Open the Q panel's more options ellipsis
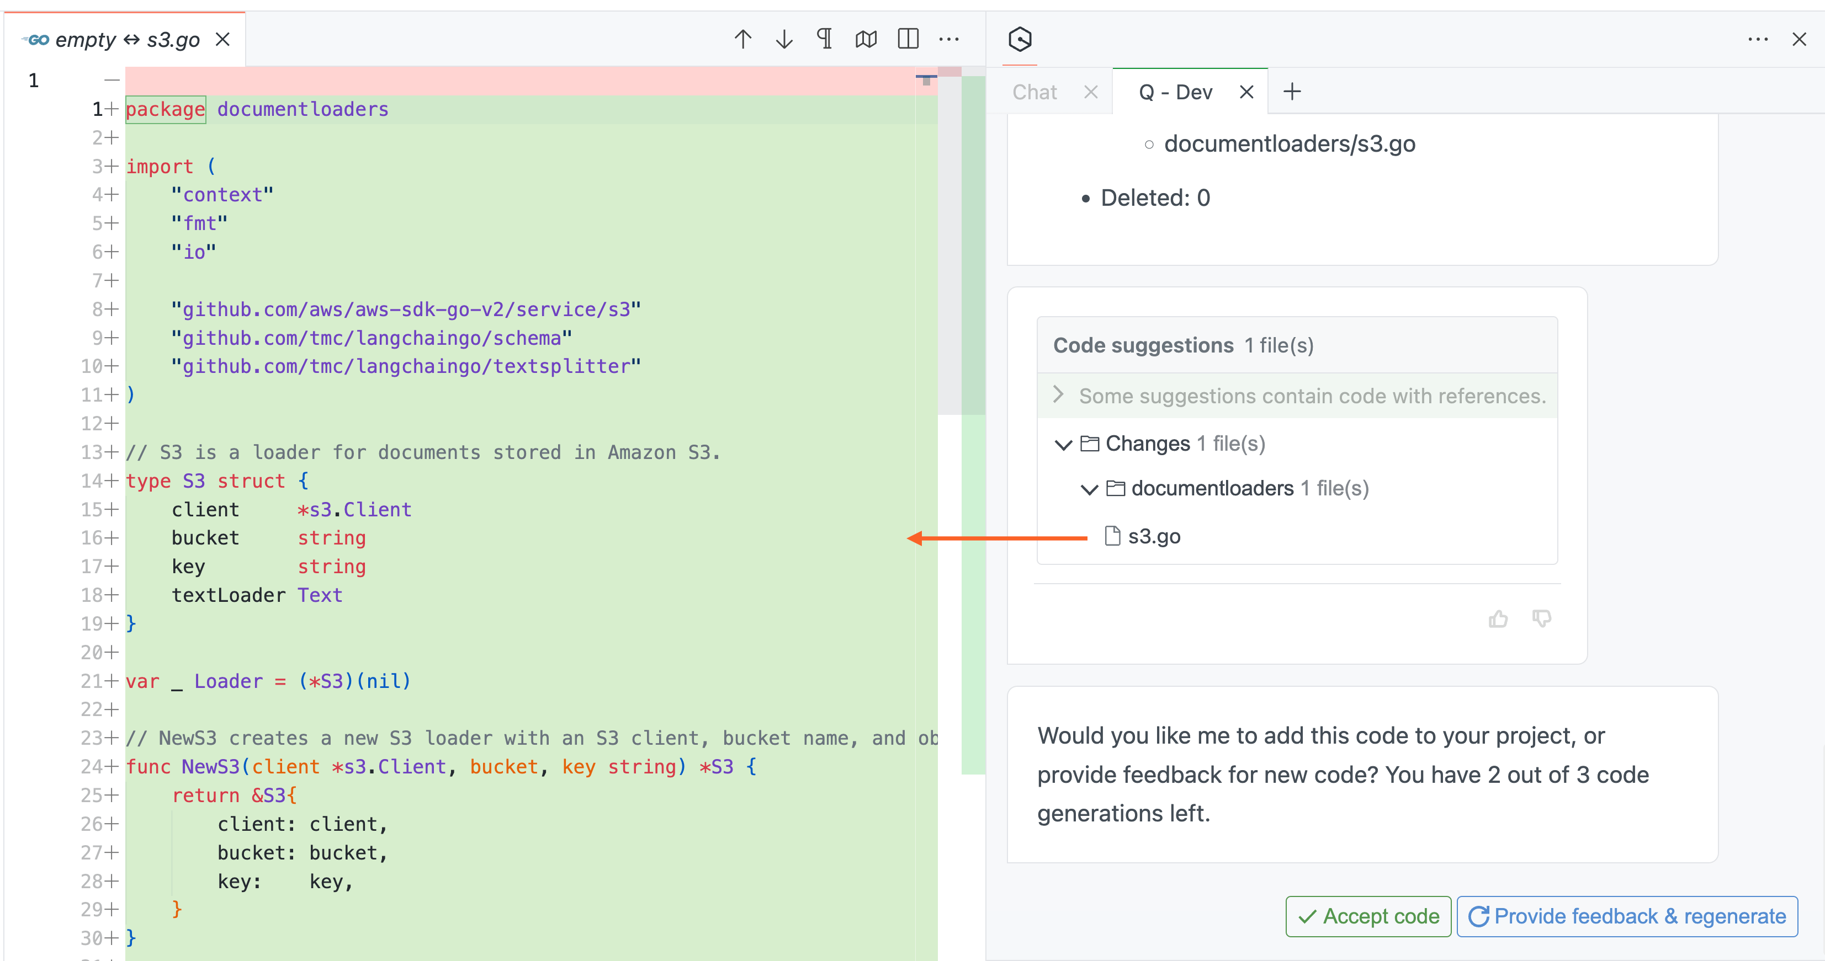 pyautogui.click(x=1758, y=39)
